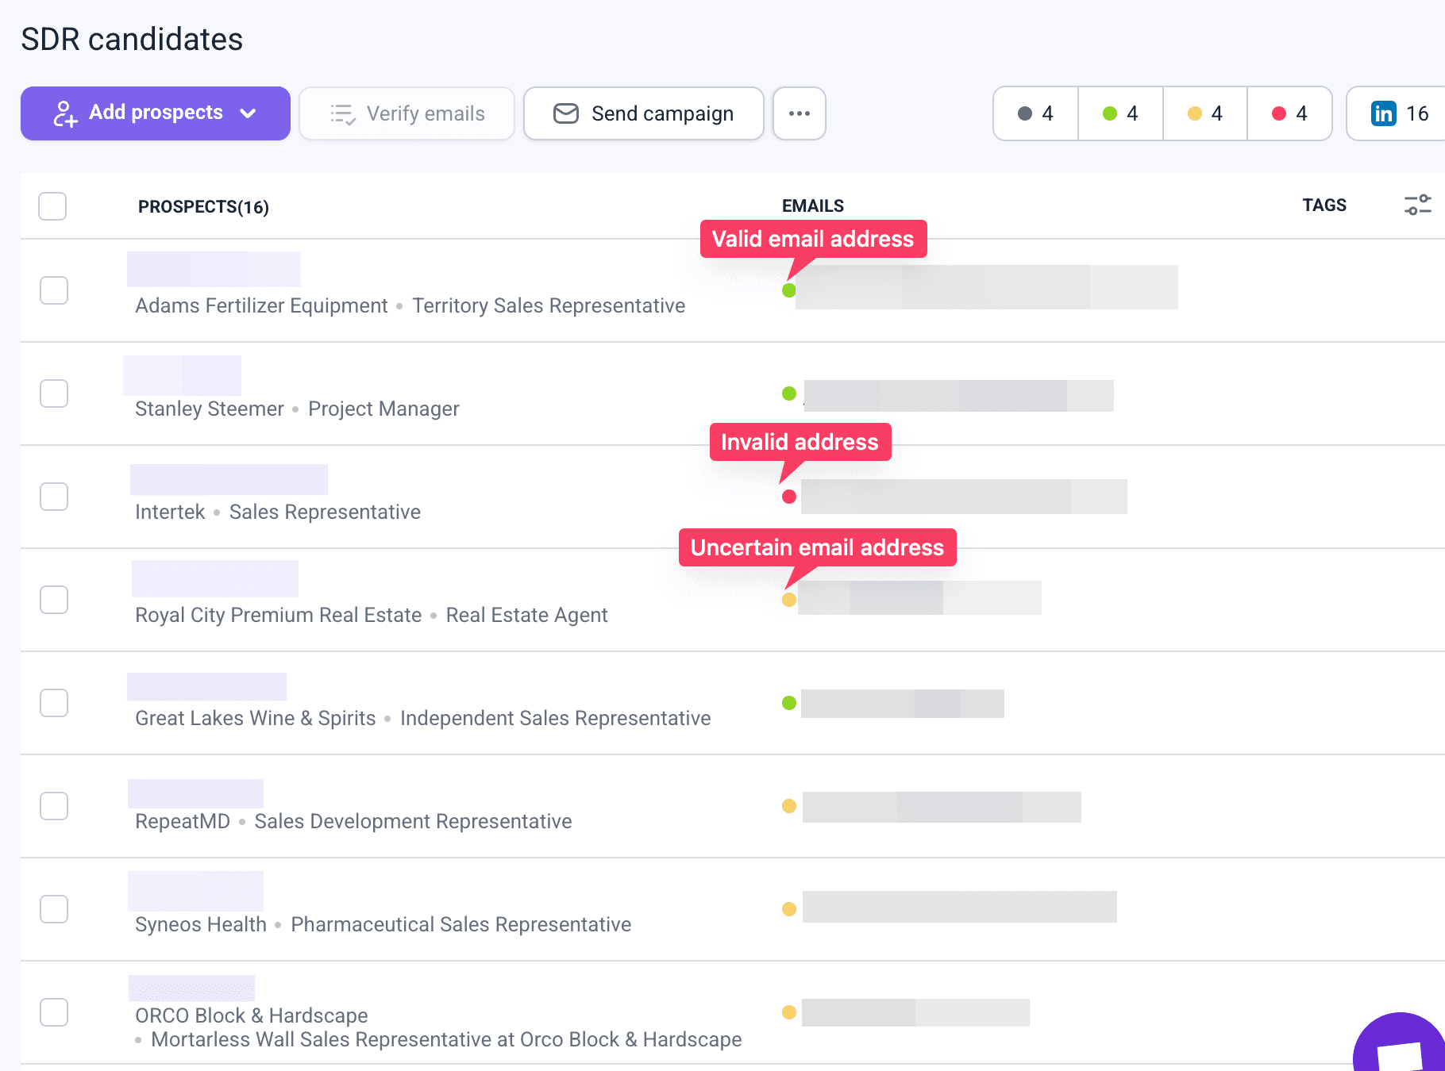Open the more options ellipsis menu
This screenshot has height=1071, width=1445.
[799, 113]
